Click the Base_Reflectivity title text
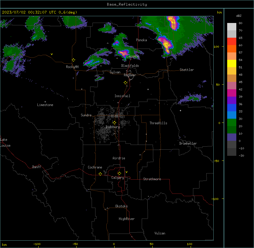The image size is (254, 248). pyautogui.click(x=127, y=4)
